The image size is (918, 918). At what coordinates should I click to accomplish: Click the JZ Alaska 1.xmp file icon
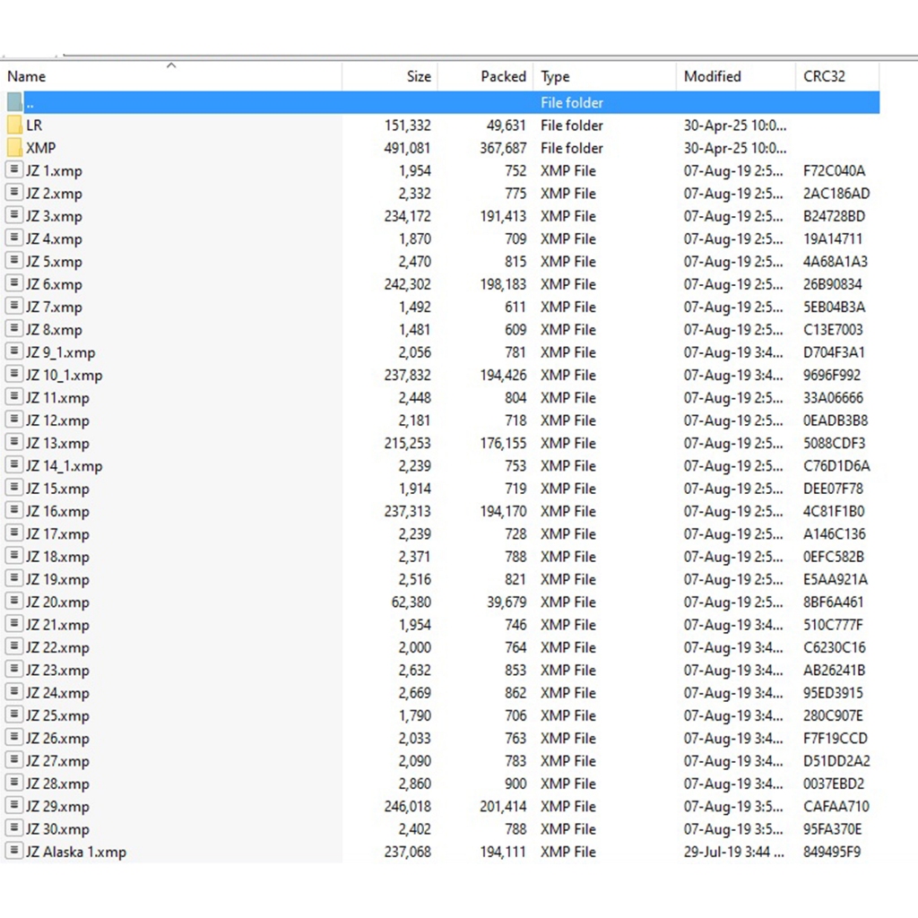14,852
